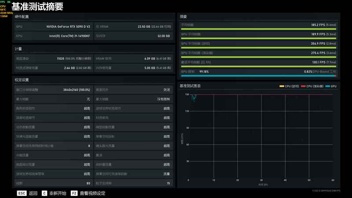Click the 摘要 section header

coord(183,17)
